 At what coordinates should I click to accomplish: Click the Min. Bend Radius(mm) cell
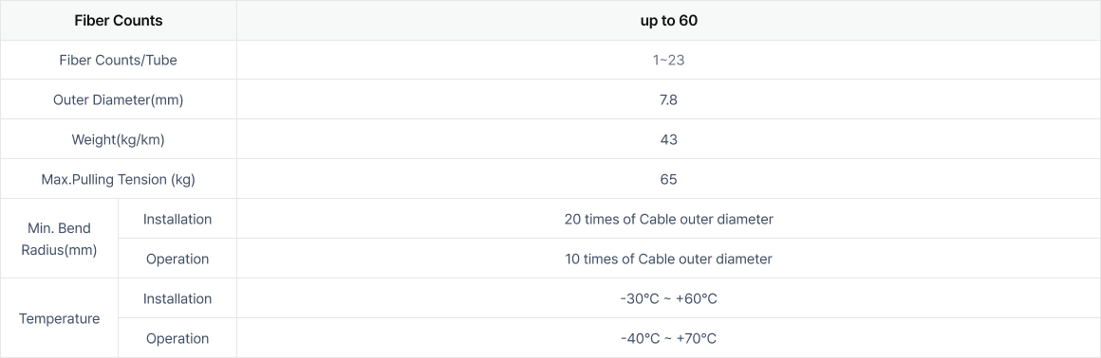tap(59, 239)
